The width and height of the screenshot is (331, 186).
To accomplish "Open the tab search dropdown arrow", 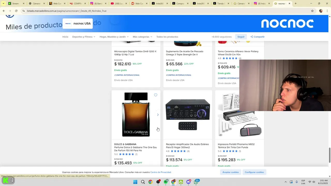I will [3, 4].
